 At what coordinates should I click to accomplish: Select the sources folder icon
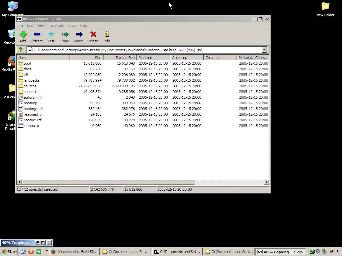21,86
